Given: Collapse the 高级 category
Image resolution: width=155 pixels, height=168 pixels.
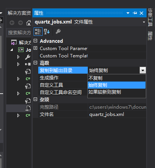Looking at the screenshot, I should coord(35,63).
